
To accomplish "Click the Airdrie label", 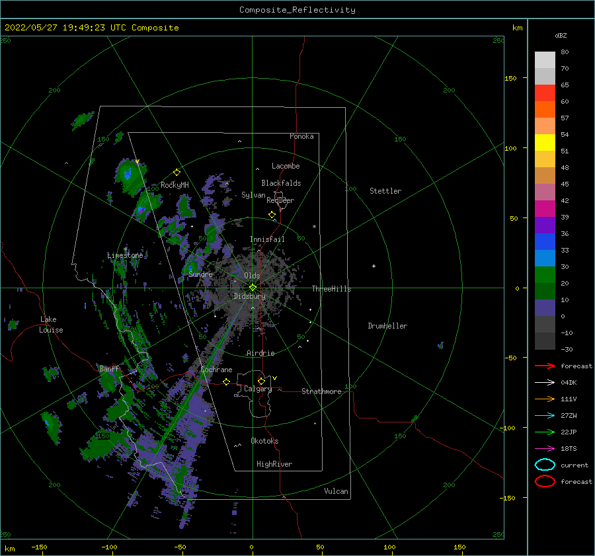I will point(260,353).
